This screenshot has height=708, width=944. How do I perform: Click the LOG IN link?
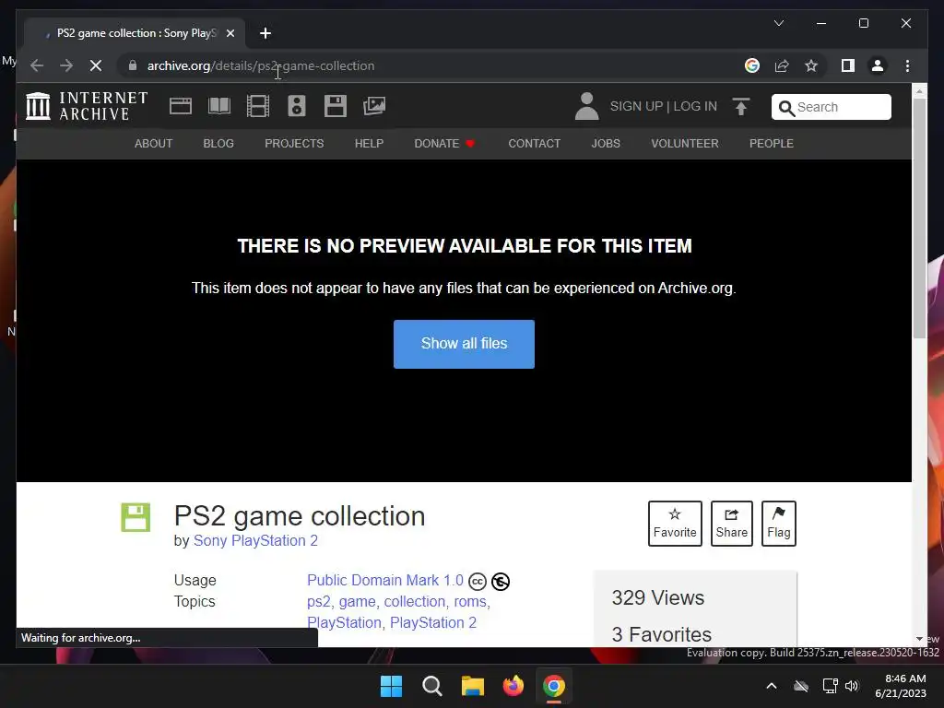695,107
